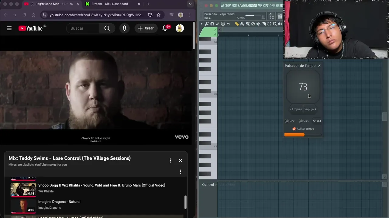Open OPCIONE menu in FL Studio
Viewport: 389px width, 218px height.
pos(269,5)
